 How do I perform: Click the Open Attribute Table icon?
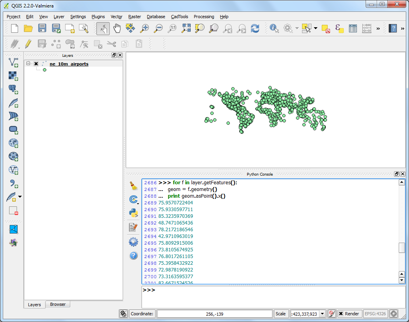(353, 28)
